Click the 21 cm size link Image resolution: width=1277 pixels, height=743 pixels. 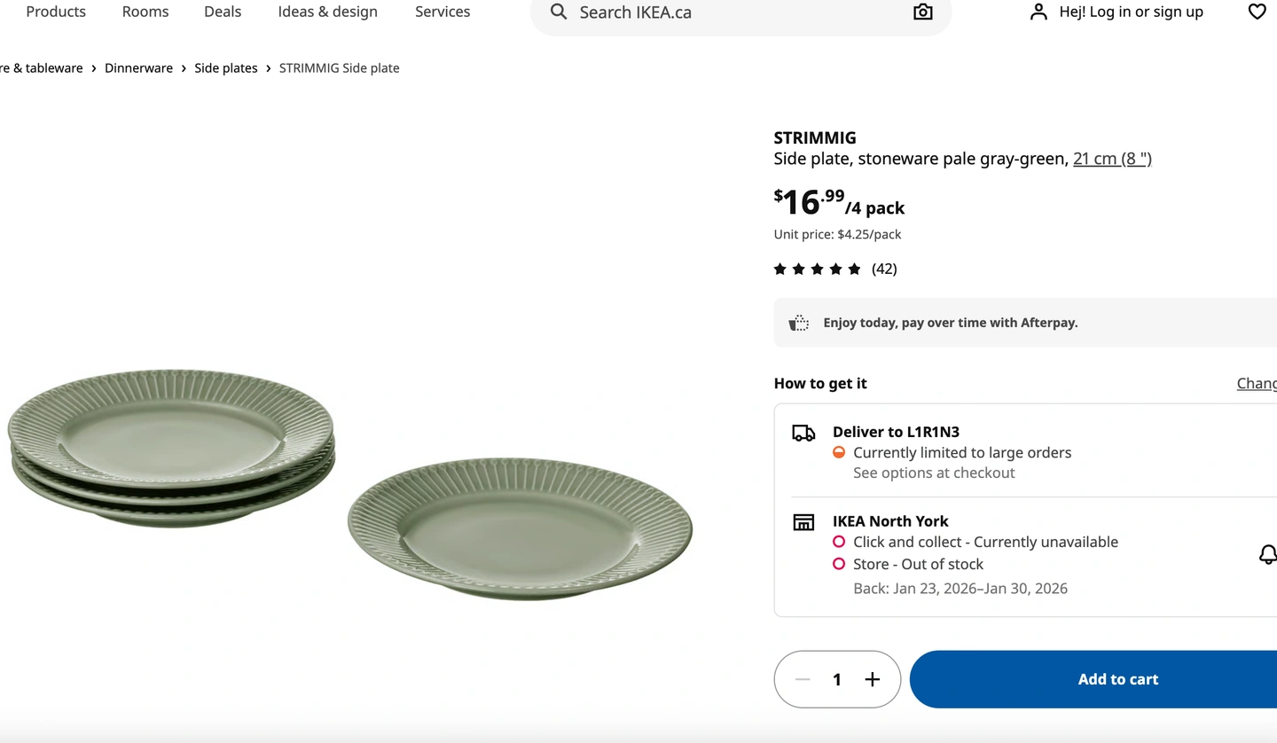click(1112, 159)
